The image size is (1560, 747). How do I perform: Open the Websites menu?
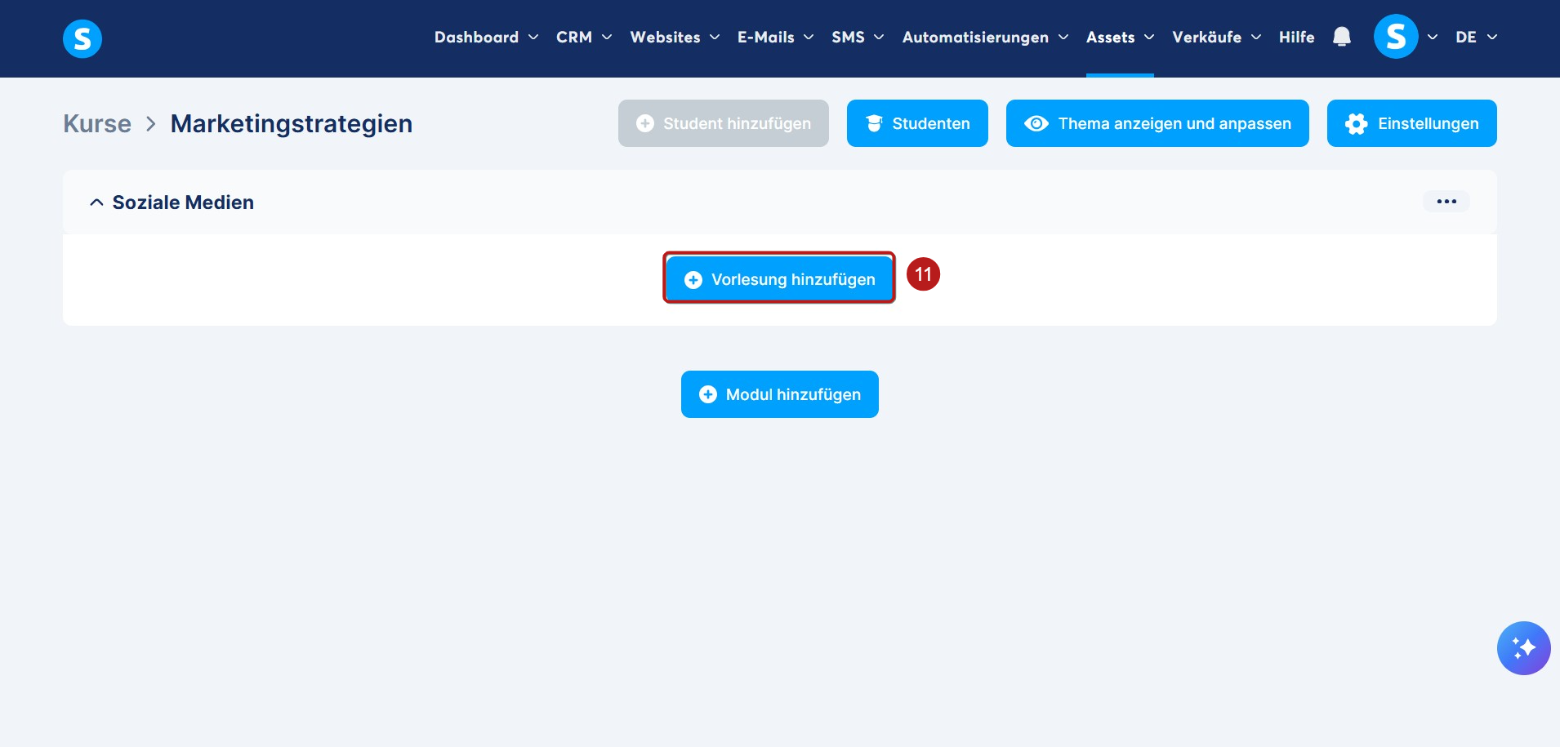pyautogui.click(x=675, y=38)
